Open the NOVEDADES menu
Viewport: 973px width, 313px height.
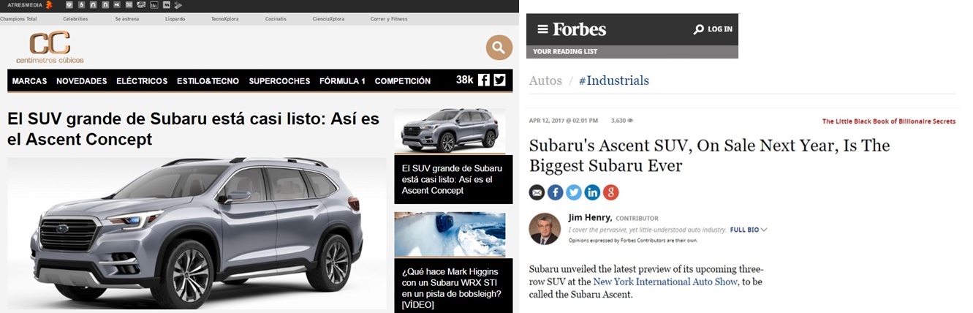pyautogui.click(x=82, y=81)
